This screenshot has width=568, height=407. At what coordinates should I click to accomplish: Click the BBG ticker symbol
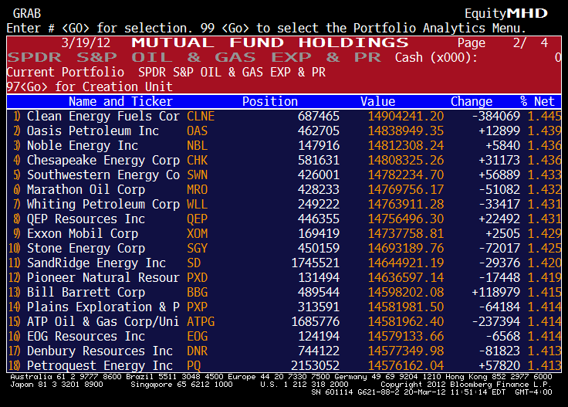coord(197,292)
